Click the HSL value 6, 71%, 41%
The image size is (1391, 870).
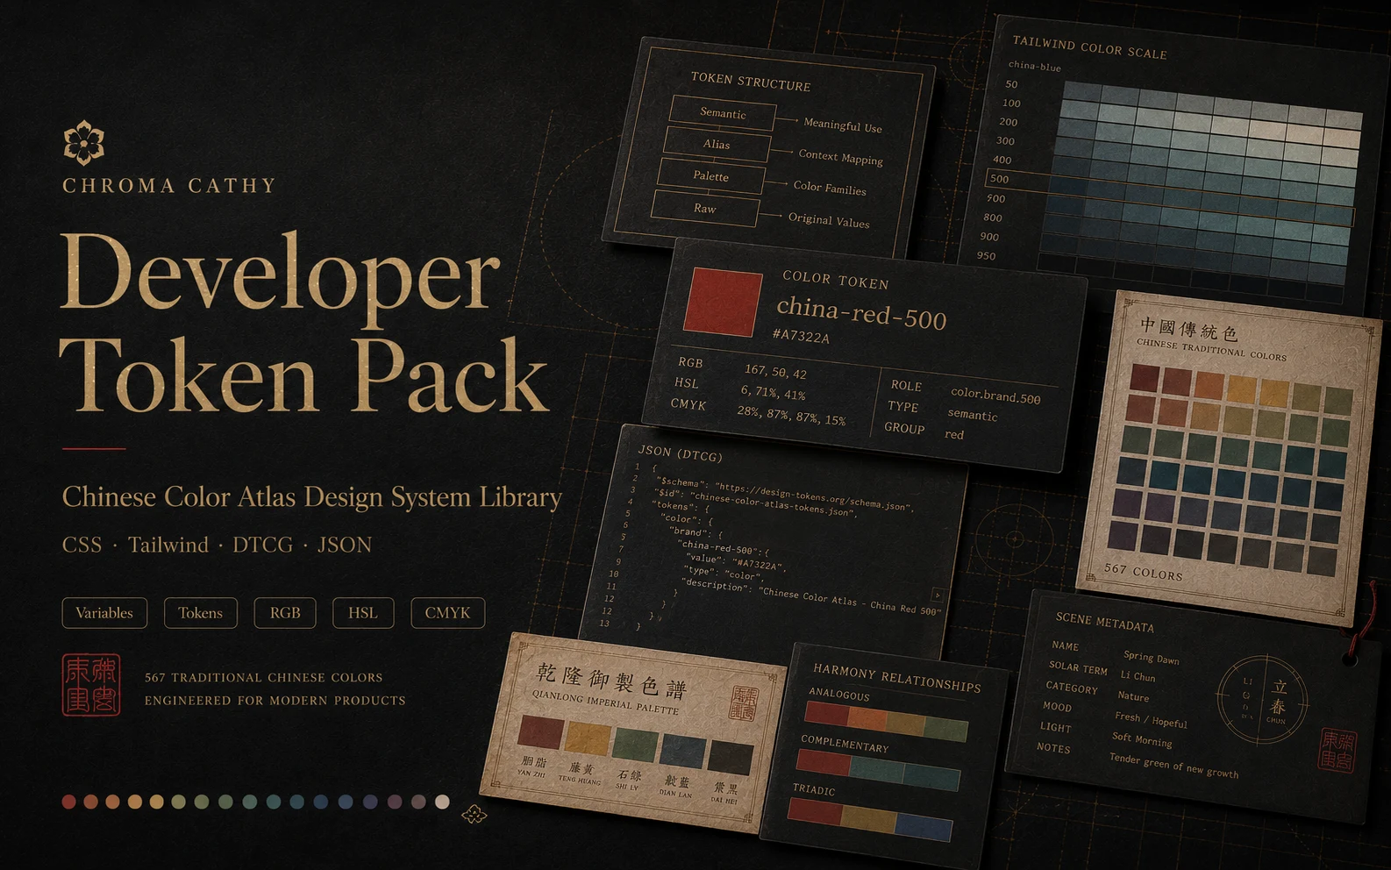click(773, 392)
